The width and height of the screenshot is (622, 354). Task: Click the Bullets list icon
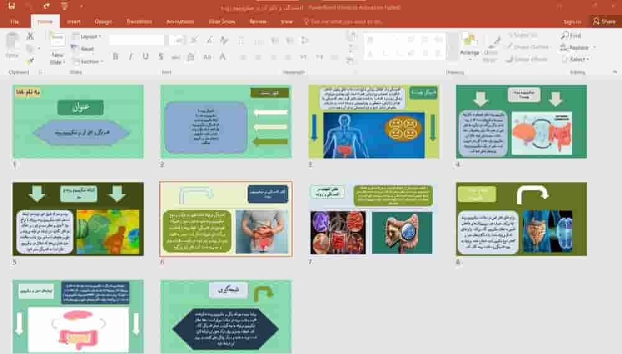point(243,40)
